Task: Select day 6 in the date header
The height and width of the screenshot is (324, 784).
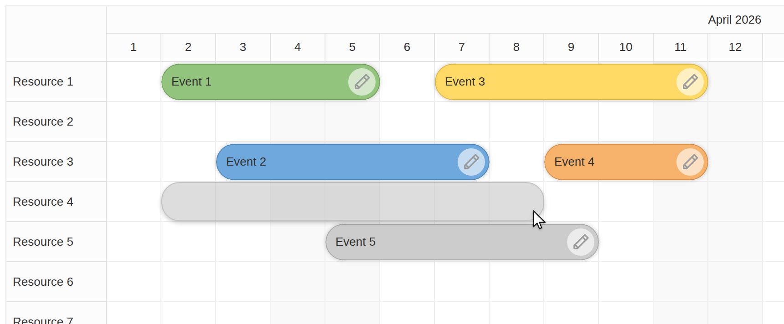Action: point(407,47)
